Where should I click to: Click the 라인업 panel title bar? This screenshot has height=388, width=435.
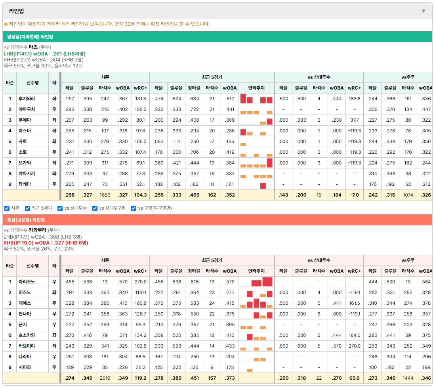217,11
